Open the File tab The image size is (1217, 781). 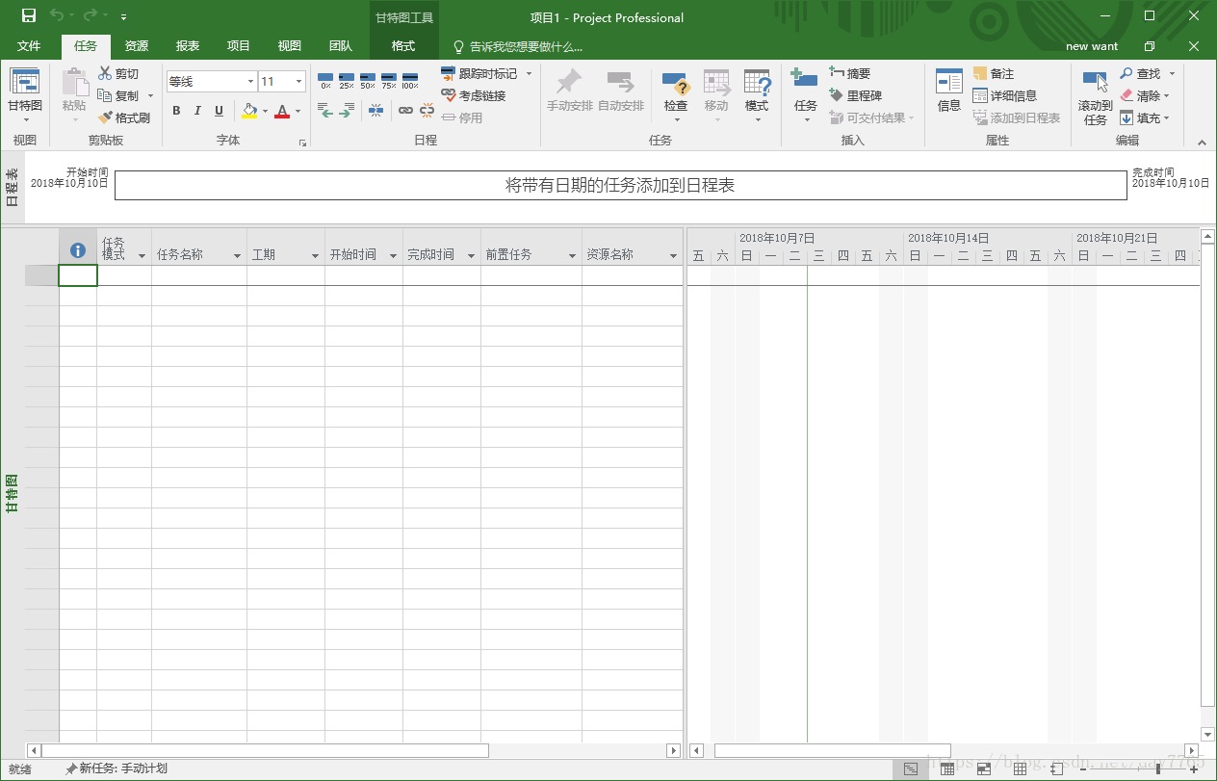click(x=29, y=46)
